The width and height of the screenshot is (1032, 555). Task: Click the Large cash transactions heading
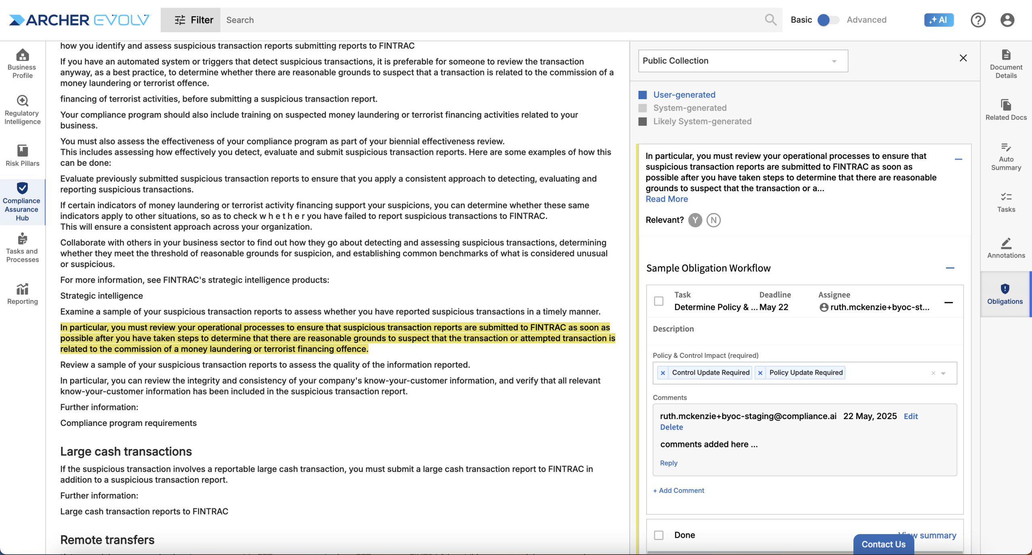pos(126,452)
